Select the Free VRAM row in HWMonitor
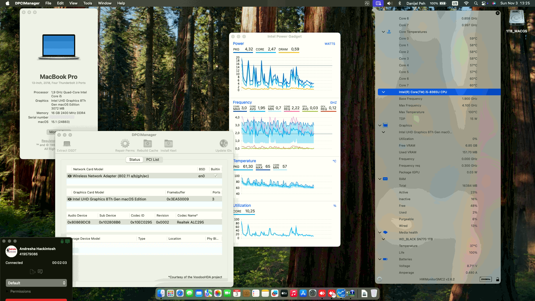 [439, 145]
